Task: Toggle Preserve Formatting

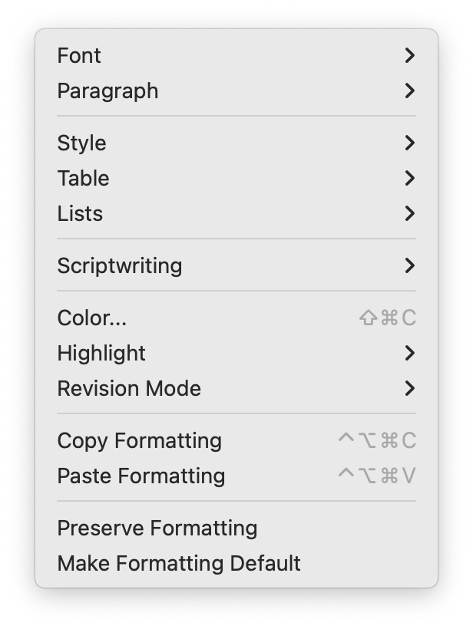Action: 157,529
